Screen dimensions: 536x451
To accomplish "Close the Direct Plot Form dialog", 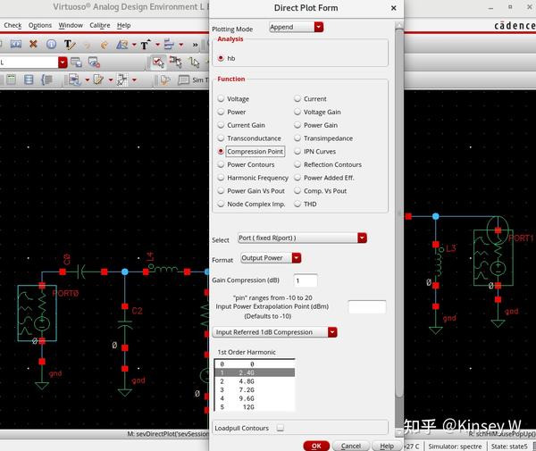I will click(394, 8).
